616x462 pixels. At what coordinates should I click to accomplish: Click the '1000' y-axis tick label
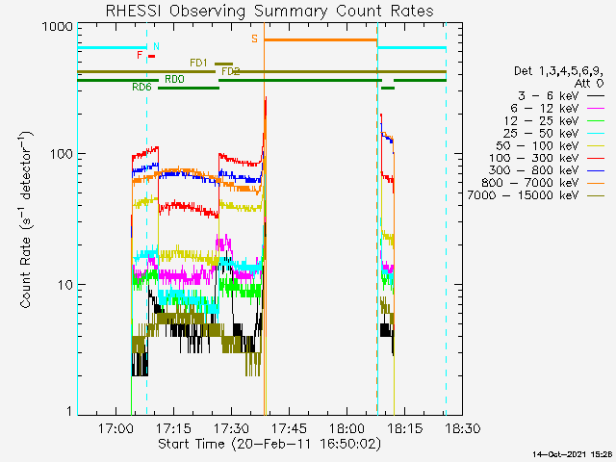point(58,27)
